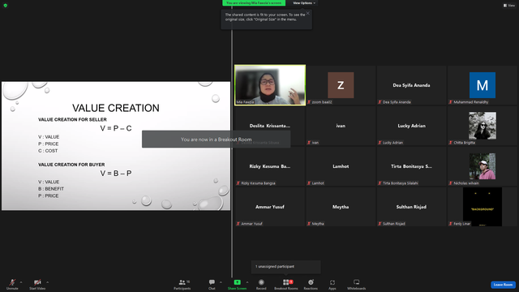
Task: Click the Unmute microphone icon
Action: pos(12,282)
